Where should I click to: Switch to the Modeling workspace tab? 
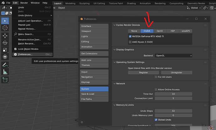(x=70, y=3)
